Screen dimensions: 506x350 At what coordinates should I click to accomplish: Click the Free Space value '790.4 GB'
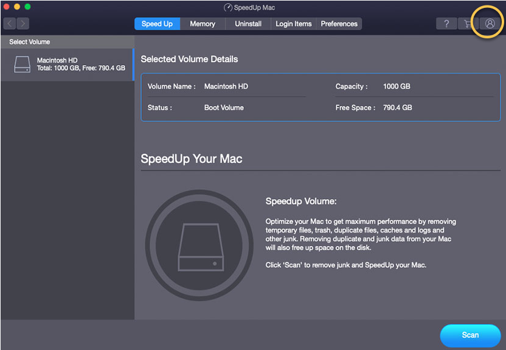tap(397, 108)
